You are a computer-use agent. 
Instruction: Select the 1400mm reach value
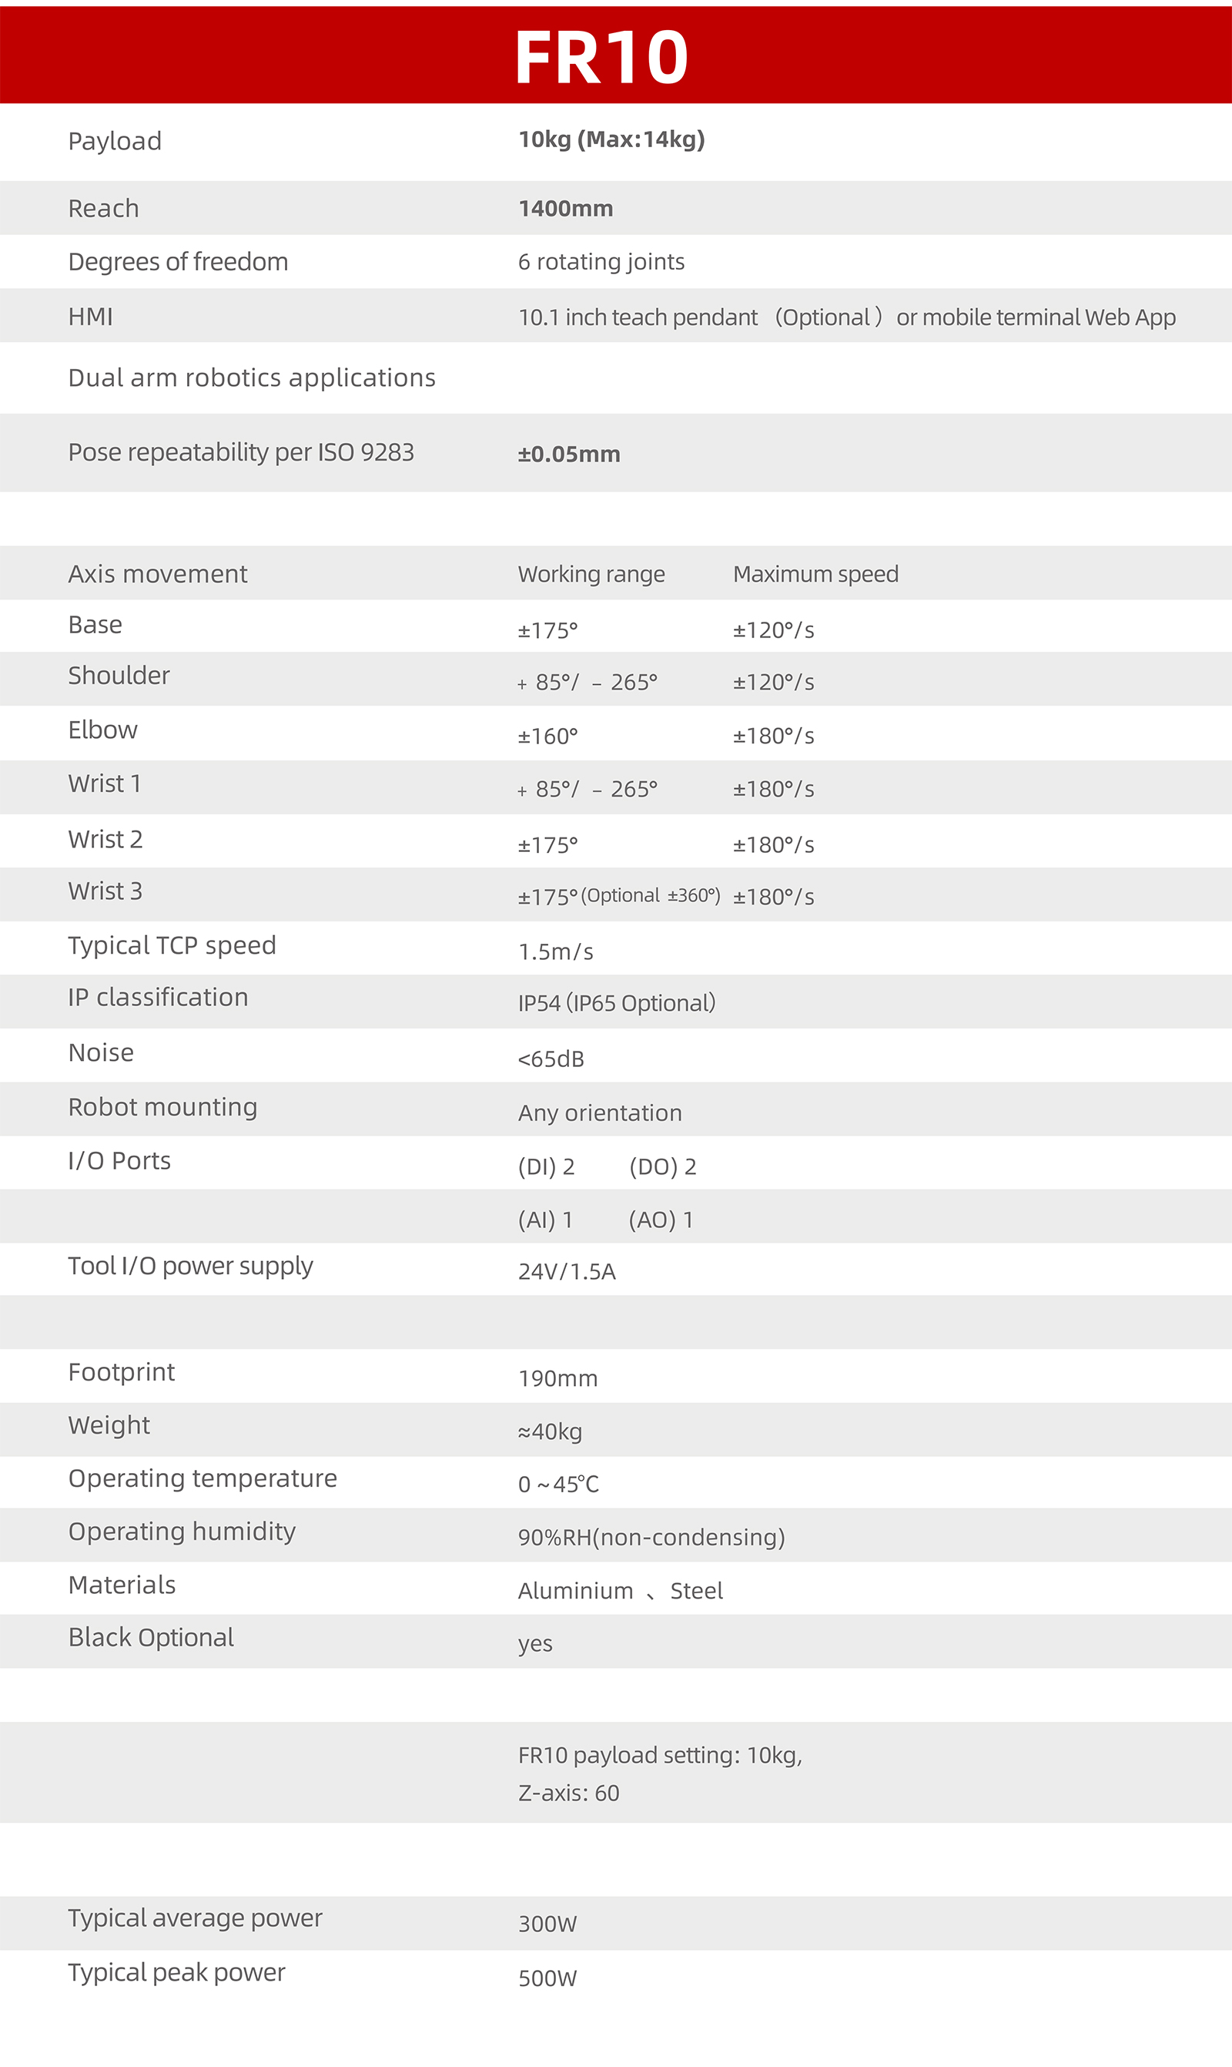[565, 209]
